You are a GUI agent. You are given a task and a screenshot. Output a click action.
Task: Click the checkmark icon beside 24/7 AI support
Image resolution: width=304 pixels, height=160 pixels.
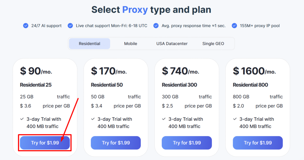[26, 26]
